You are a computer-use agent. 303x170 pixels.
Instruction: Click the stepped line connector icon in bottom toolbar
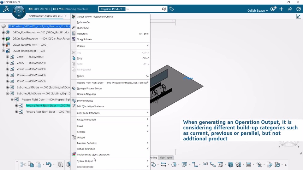coord(195,164)
